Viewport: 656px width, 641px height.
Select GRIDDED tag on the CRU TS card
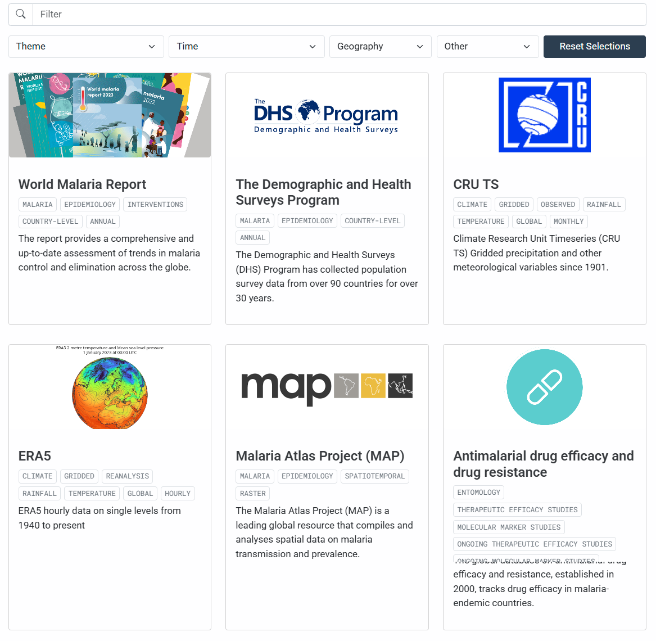[x=514, y=205]
